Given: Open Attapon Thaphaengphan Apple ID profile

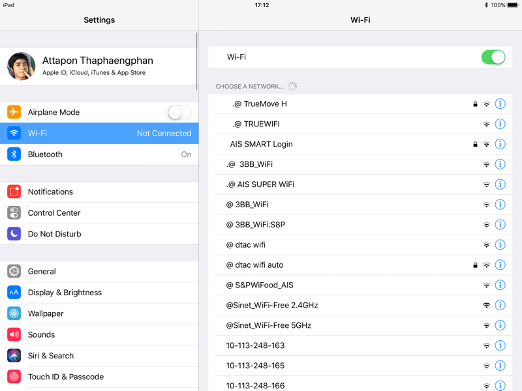Looking at the screenshot, I should click(x=98, y=66).
